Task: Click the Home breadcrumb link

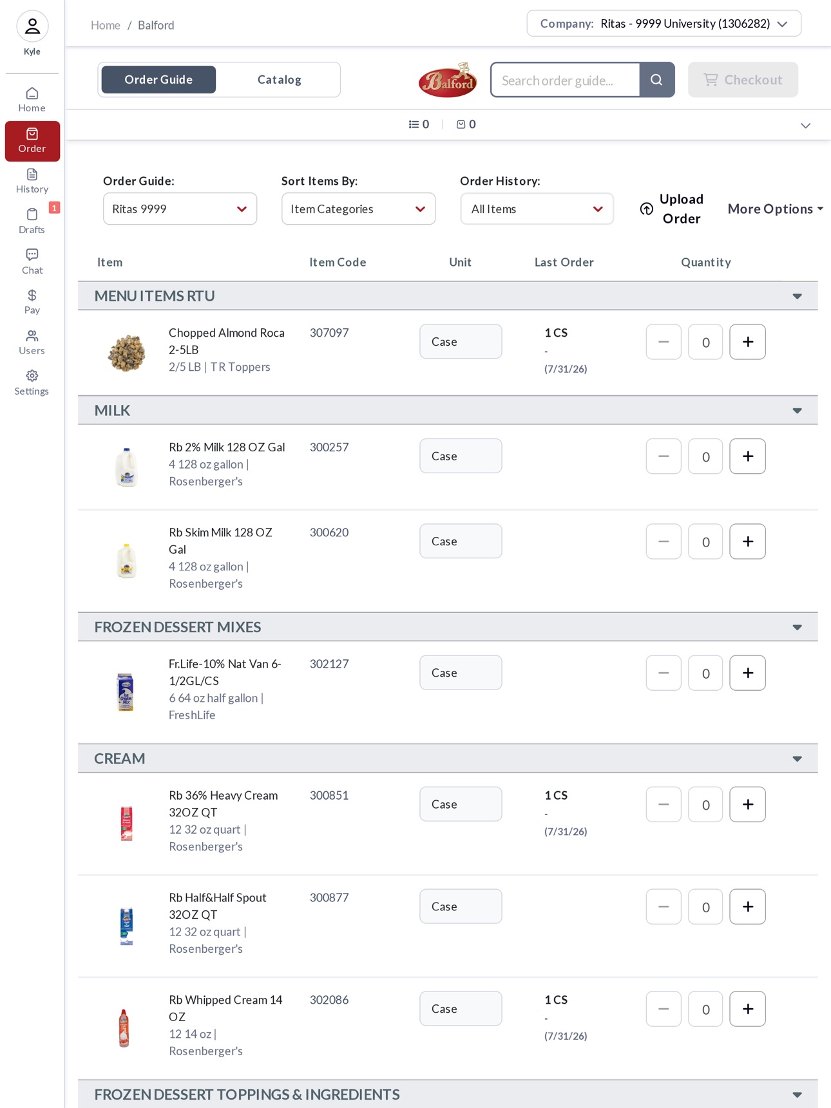Action: [106, 25]
